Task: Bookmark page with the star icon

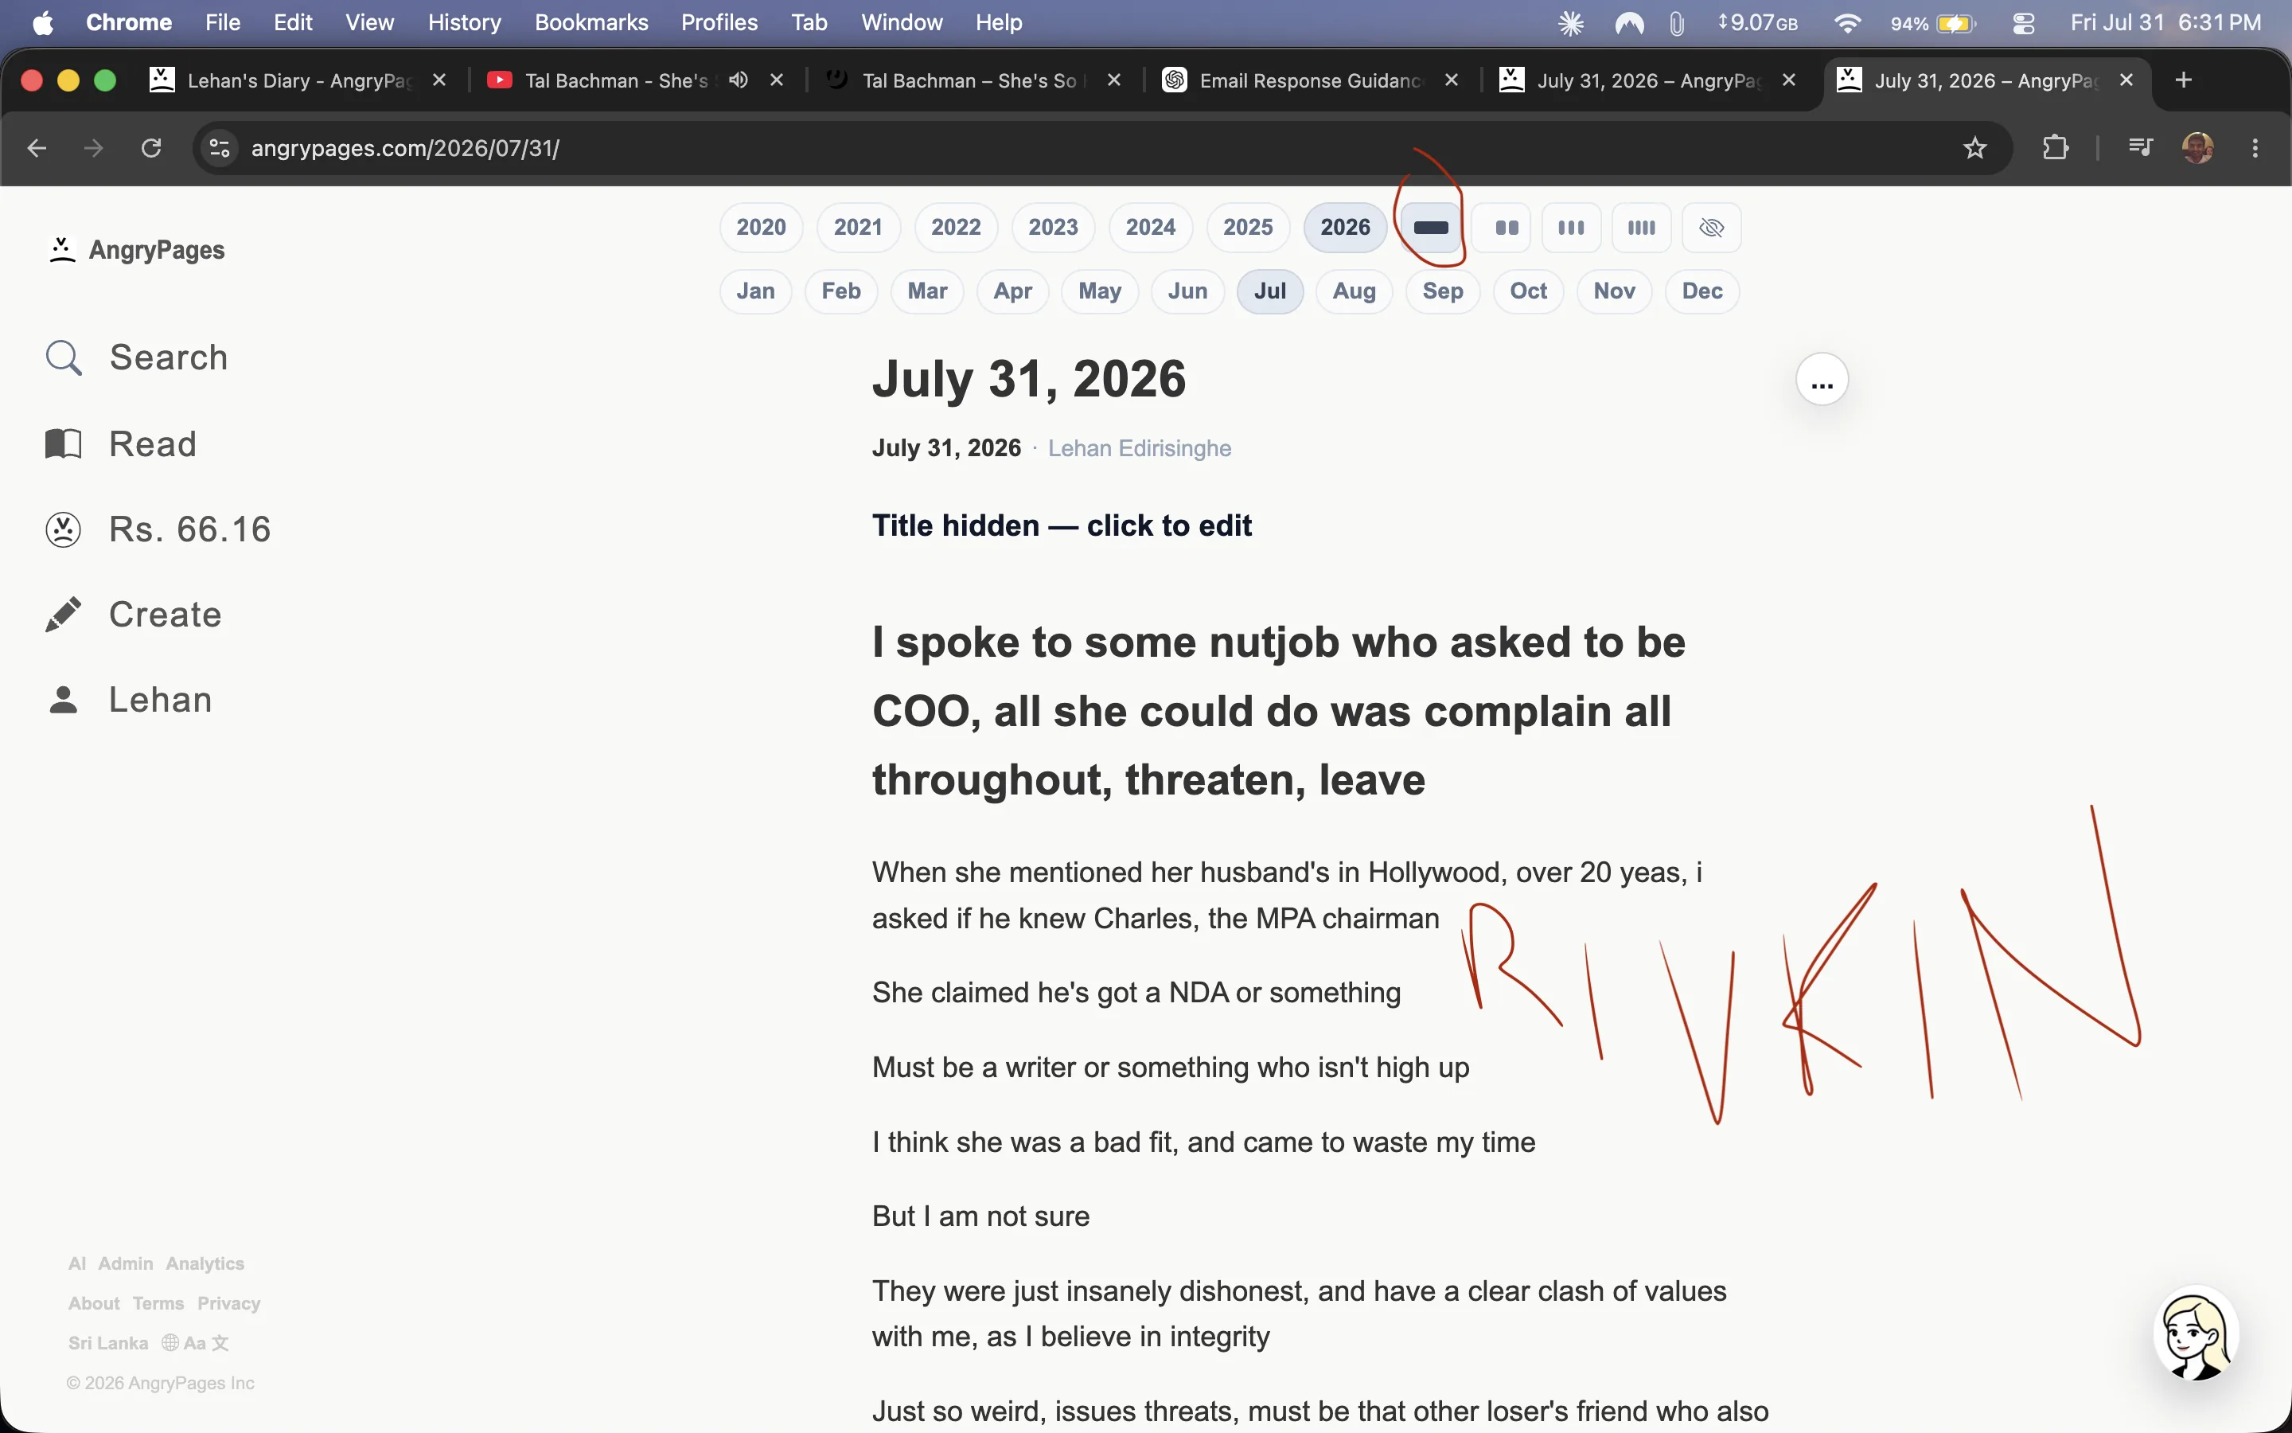Action: (x=1974, y=148)
